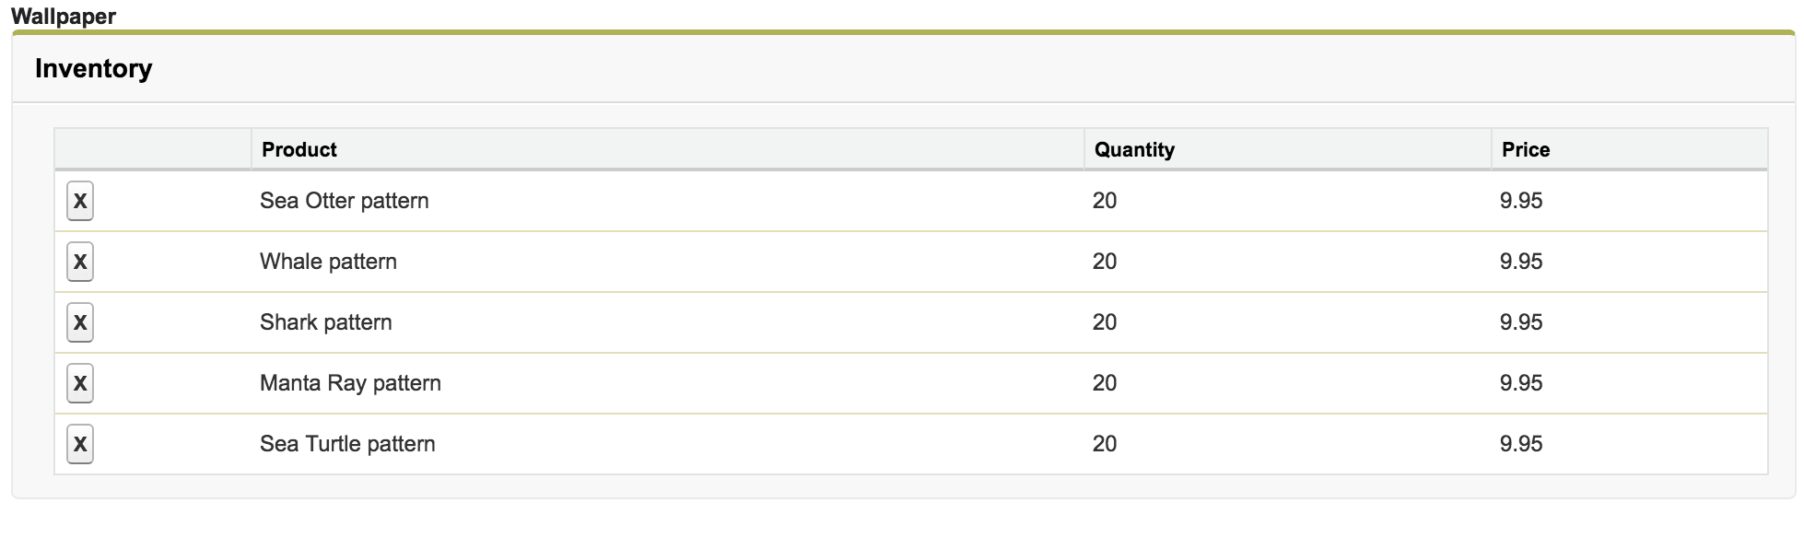Click the X beside Shark pattern

point(80,322)
